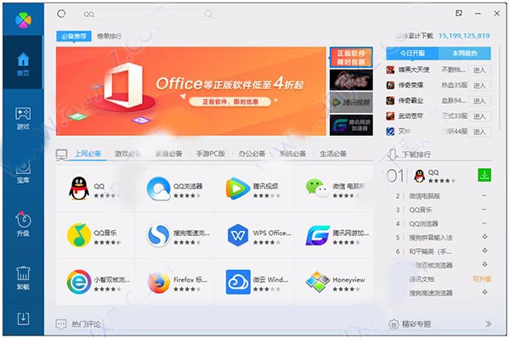Viewport: 510px width, 338px height.
Task: Open the 卸载 uninstall section in sidebar
Action: pos(23,278)
